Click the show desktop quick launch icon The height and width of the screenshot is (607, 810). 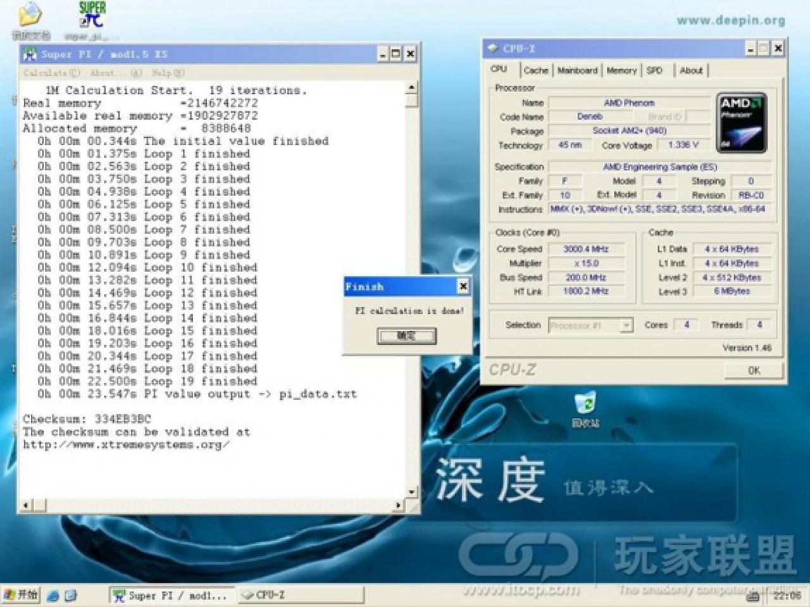[71, 596]
